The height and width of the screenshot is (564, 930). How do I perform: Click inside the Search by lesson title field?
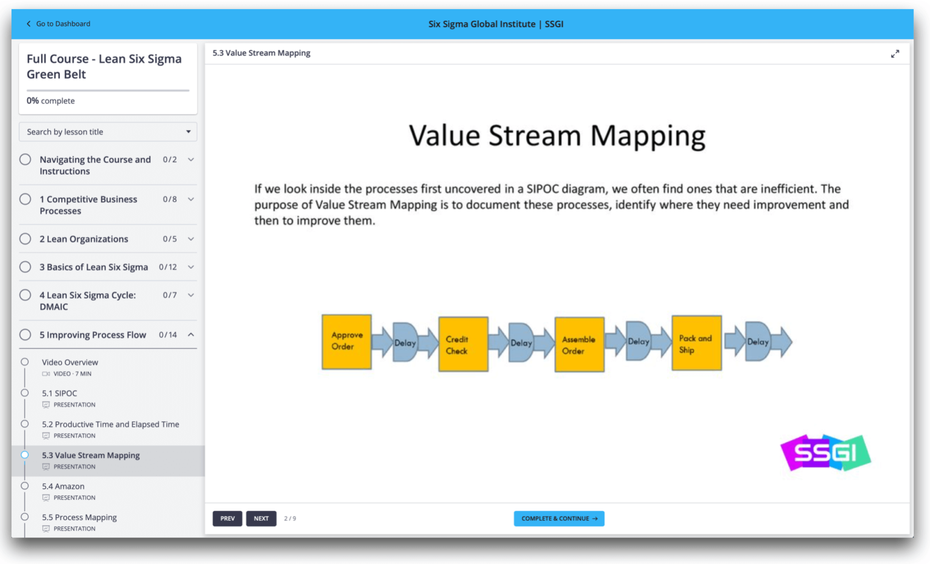pos(91,131)
